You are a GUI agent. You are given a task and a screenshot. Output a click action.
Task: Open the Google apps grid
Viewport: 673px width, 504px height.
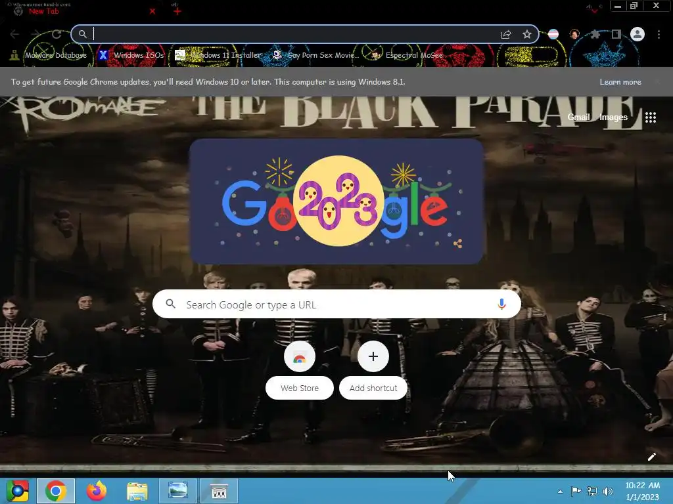[x=651, y=117]
